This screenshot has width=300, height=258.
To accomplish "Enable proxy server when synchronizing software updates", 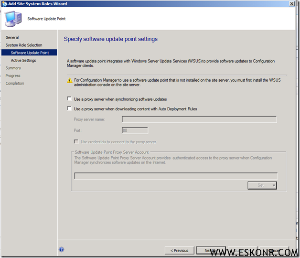I will coord(69,99).
